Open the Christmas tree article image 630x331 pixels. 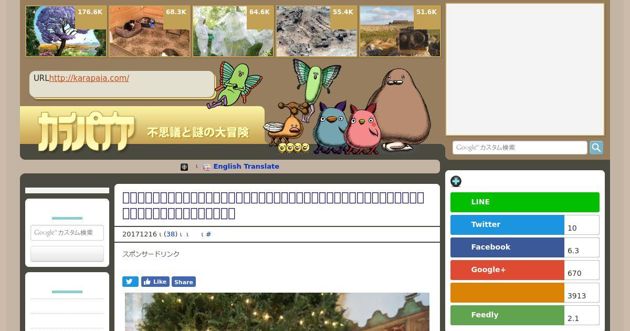pyautogui.click(x=277, y=312)
